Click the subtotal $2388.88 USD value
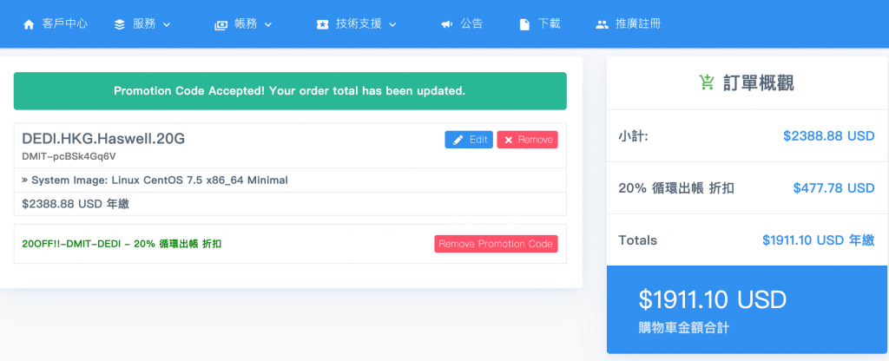This screenshot has width=889, height=361. [829, 136]
